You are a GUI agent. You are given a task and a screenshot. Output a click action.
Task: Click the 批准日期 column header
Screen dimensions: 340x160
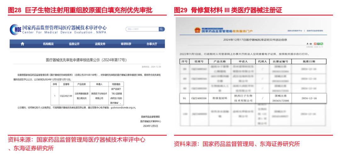[309, 61]
